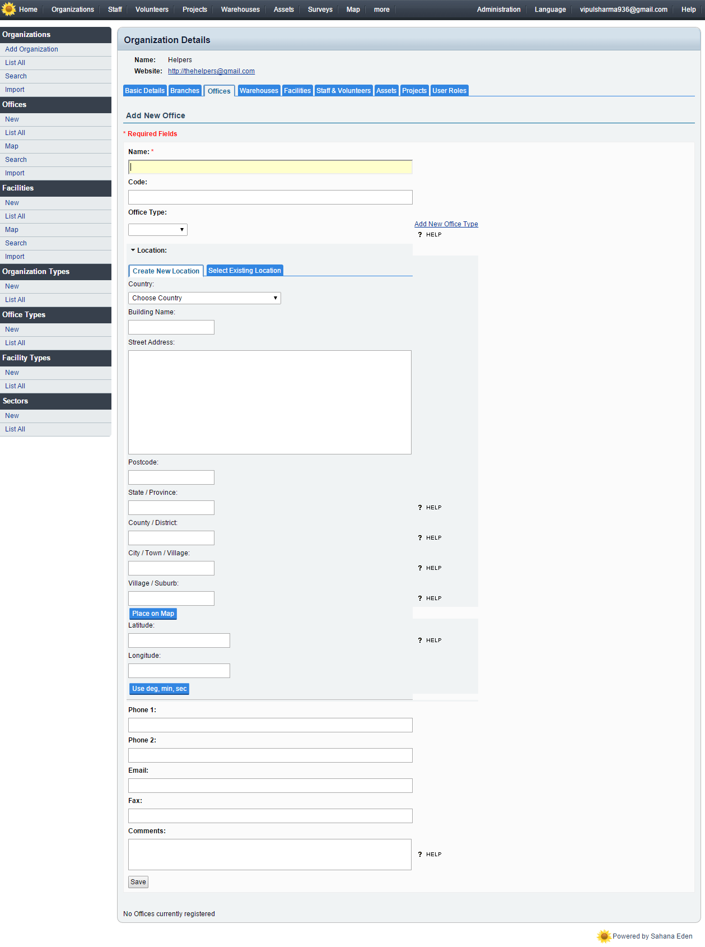
Task: Toggle Use deg, min, sec button
Action: tap(159, 689)
